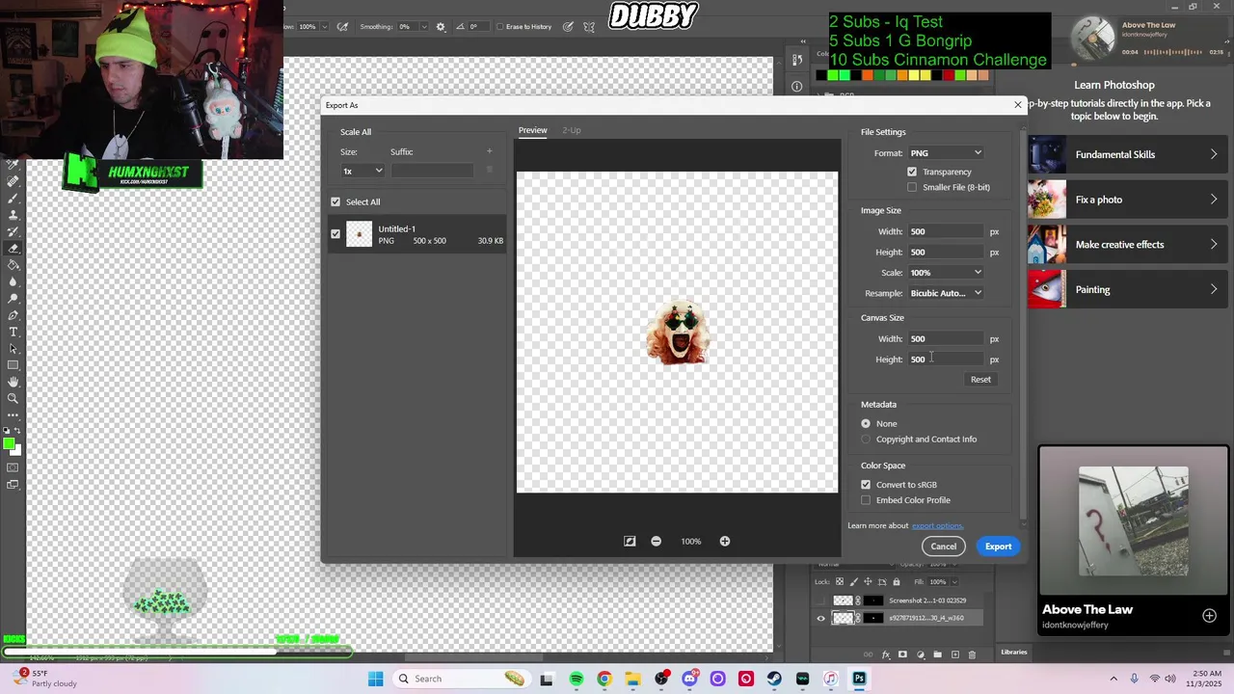Select the Zoom tool in toolbar
The width and height of the screenshot is (1234, 694).
pos(13,398)
